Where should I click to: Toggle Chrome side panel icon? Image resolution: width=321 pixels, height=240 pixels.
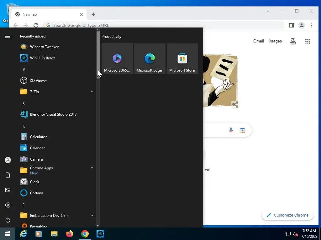[x=291, y=25]
